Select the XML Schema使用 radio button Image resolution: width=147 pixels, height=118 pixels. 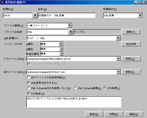(x=75, y=88)
